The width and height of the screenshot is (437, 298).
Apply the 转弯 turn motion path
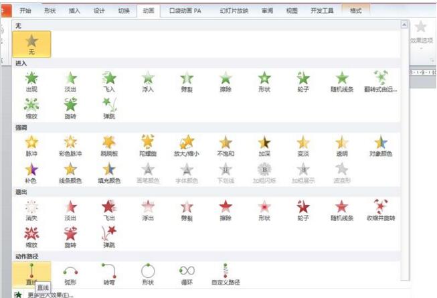point(109,274)
